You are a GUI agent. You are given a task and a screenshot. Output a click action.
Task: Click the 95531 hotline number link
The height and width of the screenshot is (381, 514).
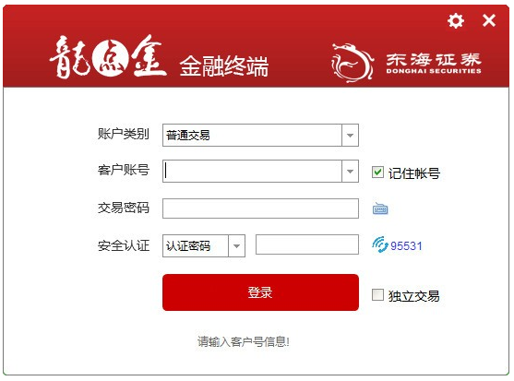click(x=406, y=245)
